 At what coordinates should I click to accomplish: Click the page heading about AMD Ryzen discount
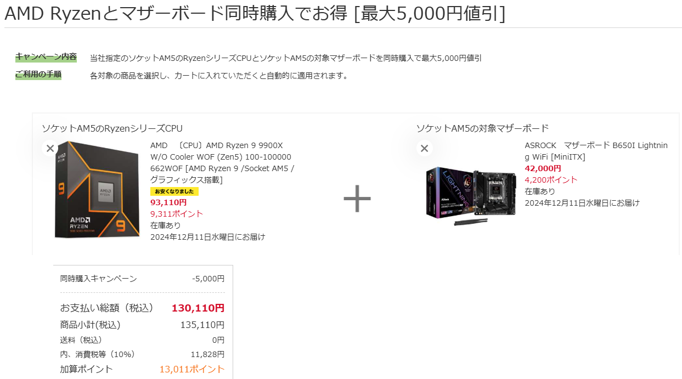(255, 14)
